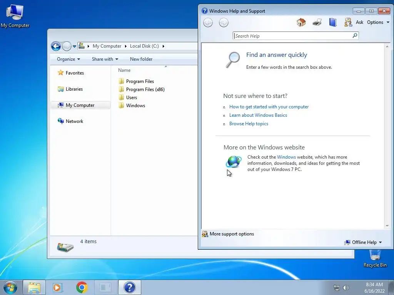This screenshot has width=394, height=295.
Task: Click the large magnifying glass graphic
Action: (x=233, y=60)
